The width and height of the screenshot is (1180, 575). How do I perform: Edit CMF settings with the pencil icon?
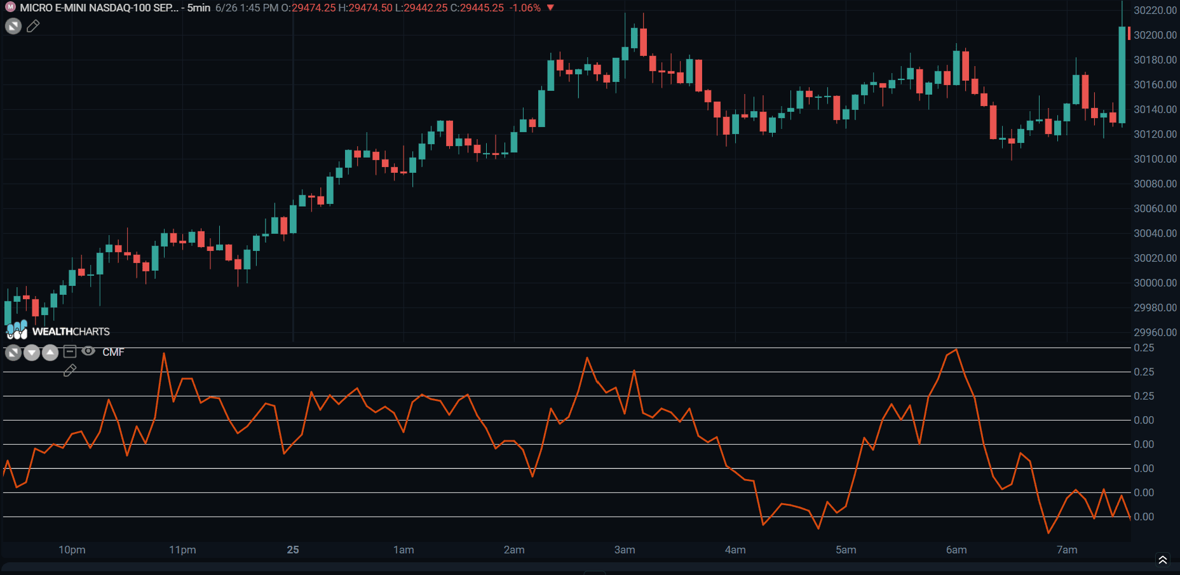tap(70, 370)
